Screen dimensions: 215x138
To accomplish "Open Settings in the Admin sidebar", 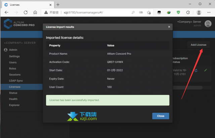I will (14, 56).
